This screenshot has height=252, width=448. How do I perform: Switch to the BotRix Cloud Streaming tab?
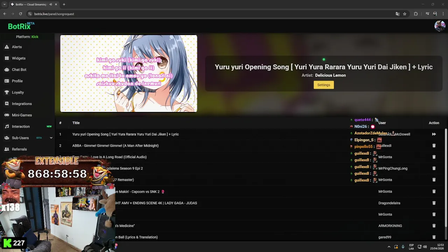(x=31, y=5)
